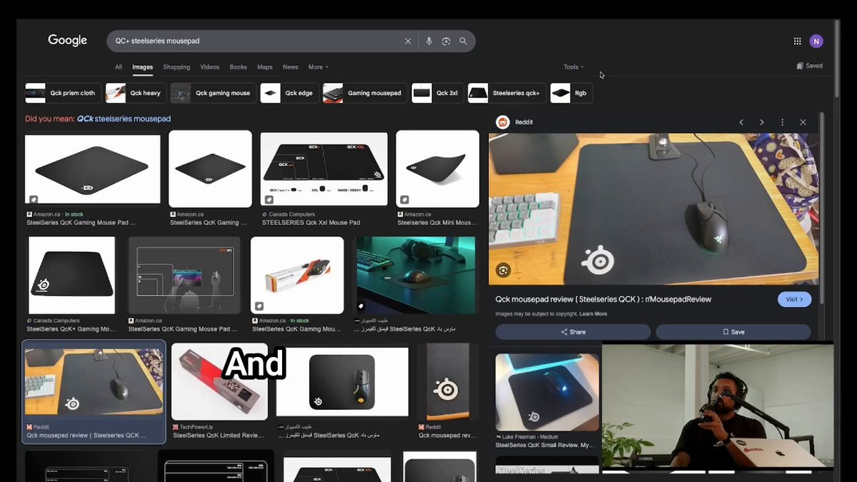
Task: Open the News tab
Action: pyautogui.click(x=290, y=67)
